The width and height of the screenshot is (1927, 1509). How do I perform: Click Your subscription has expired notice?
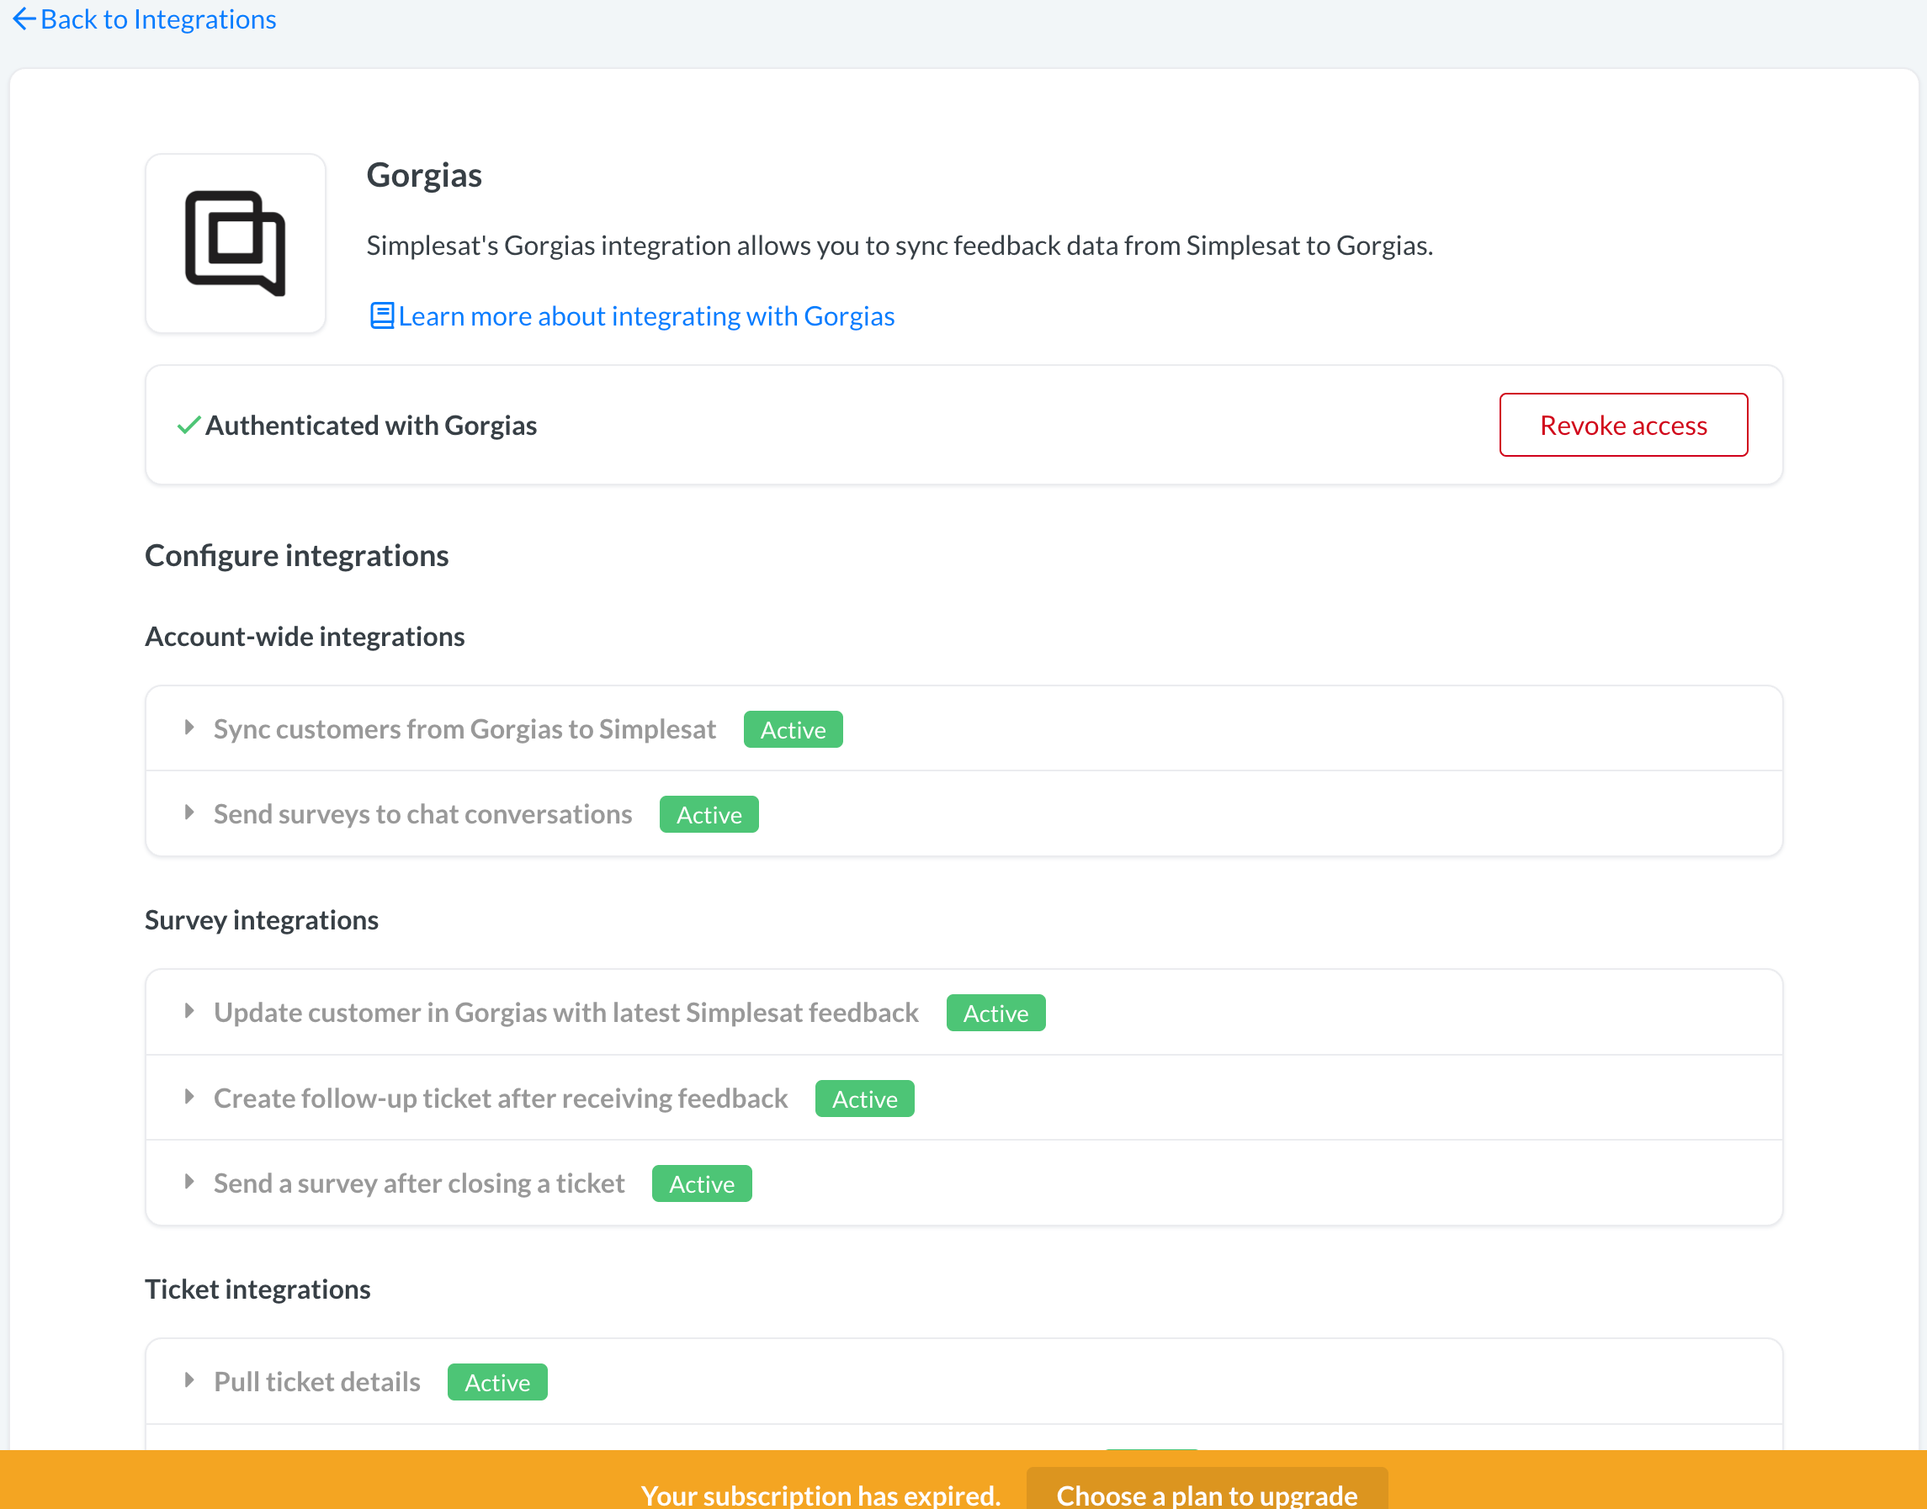coord(820,1494)
